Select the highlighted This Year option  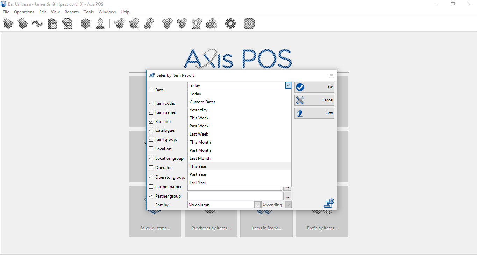[x=239, y=166]
